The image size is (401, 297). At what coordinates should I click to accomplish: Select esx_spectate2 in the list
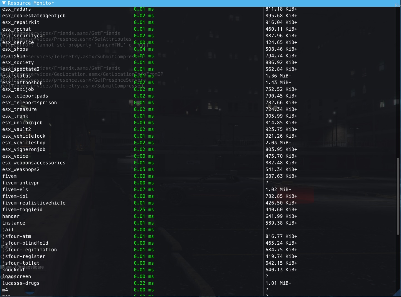click(x=21, y=69)
